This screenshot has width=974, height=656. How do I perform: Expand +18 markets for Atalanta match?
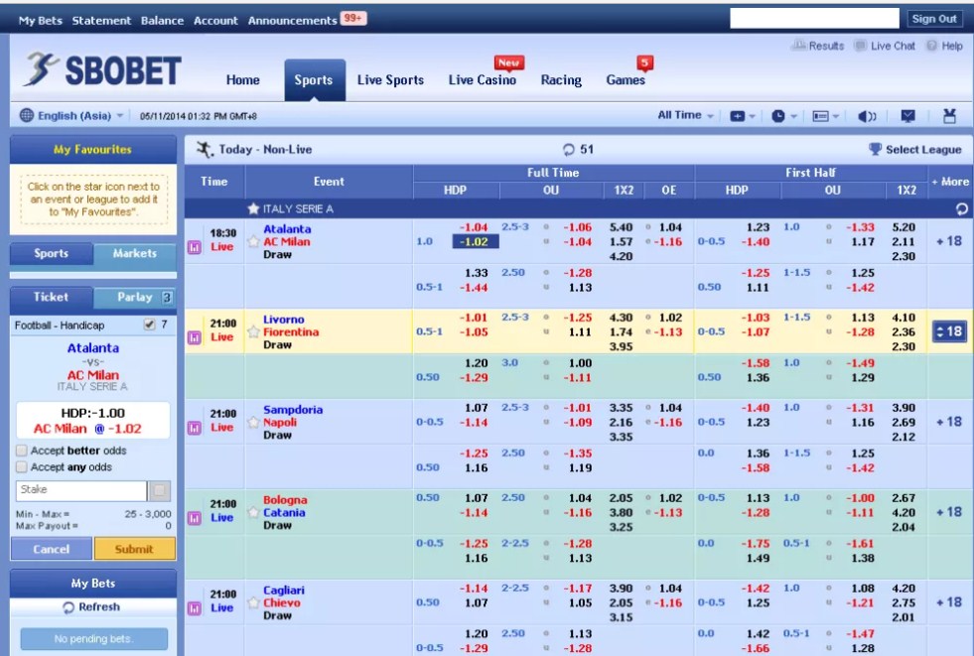tap(949, 241)
